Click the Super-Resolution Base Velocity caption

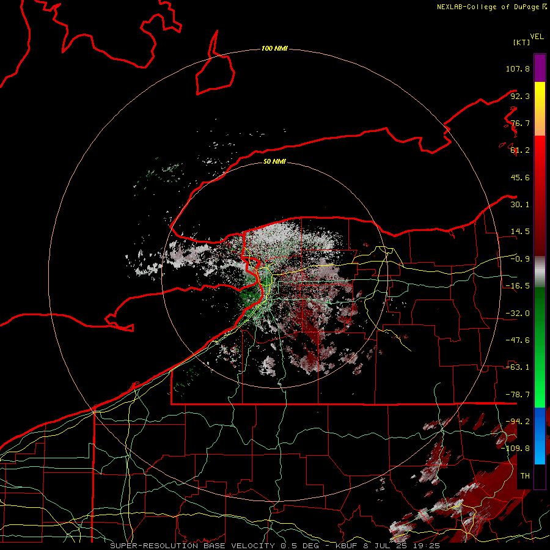[275, 546]
